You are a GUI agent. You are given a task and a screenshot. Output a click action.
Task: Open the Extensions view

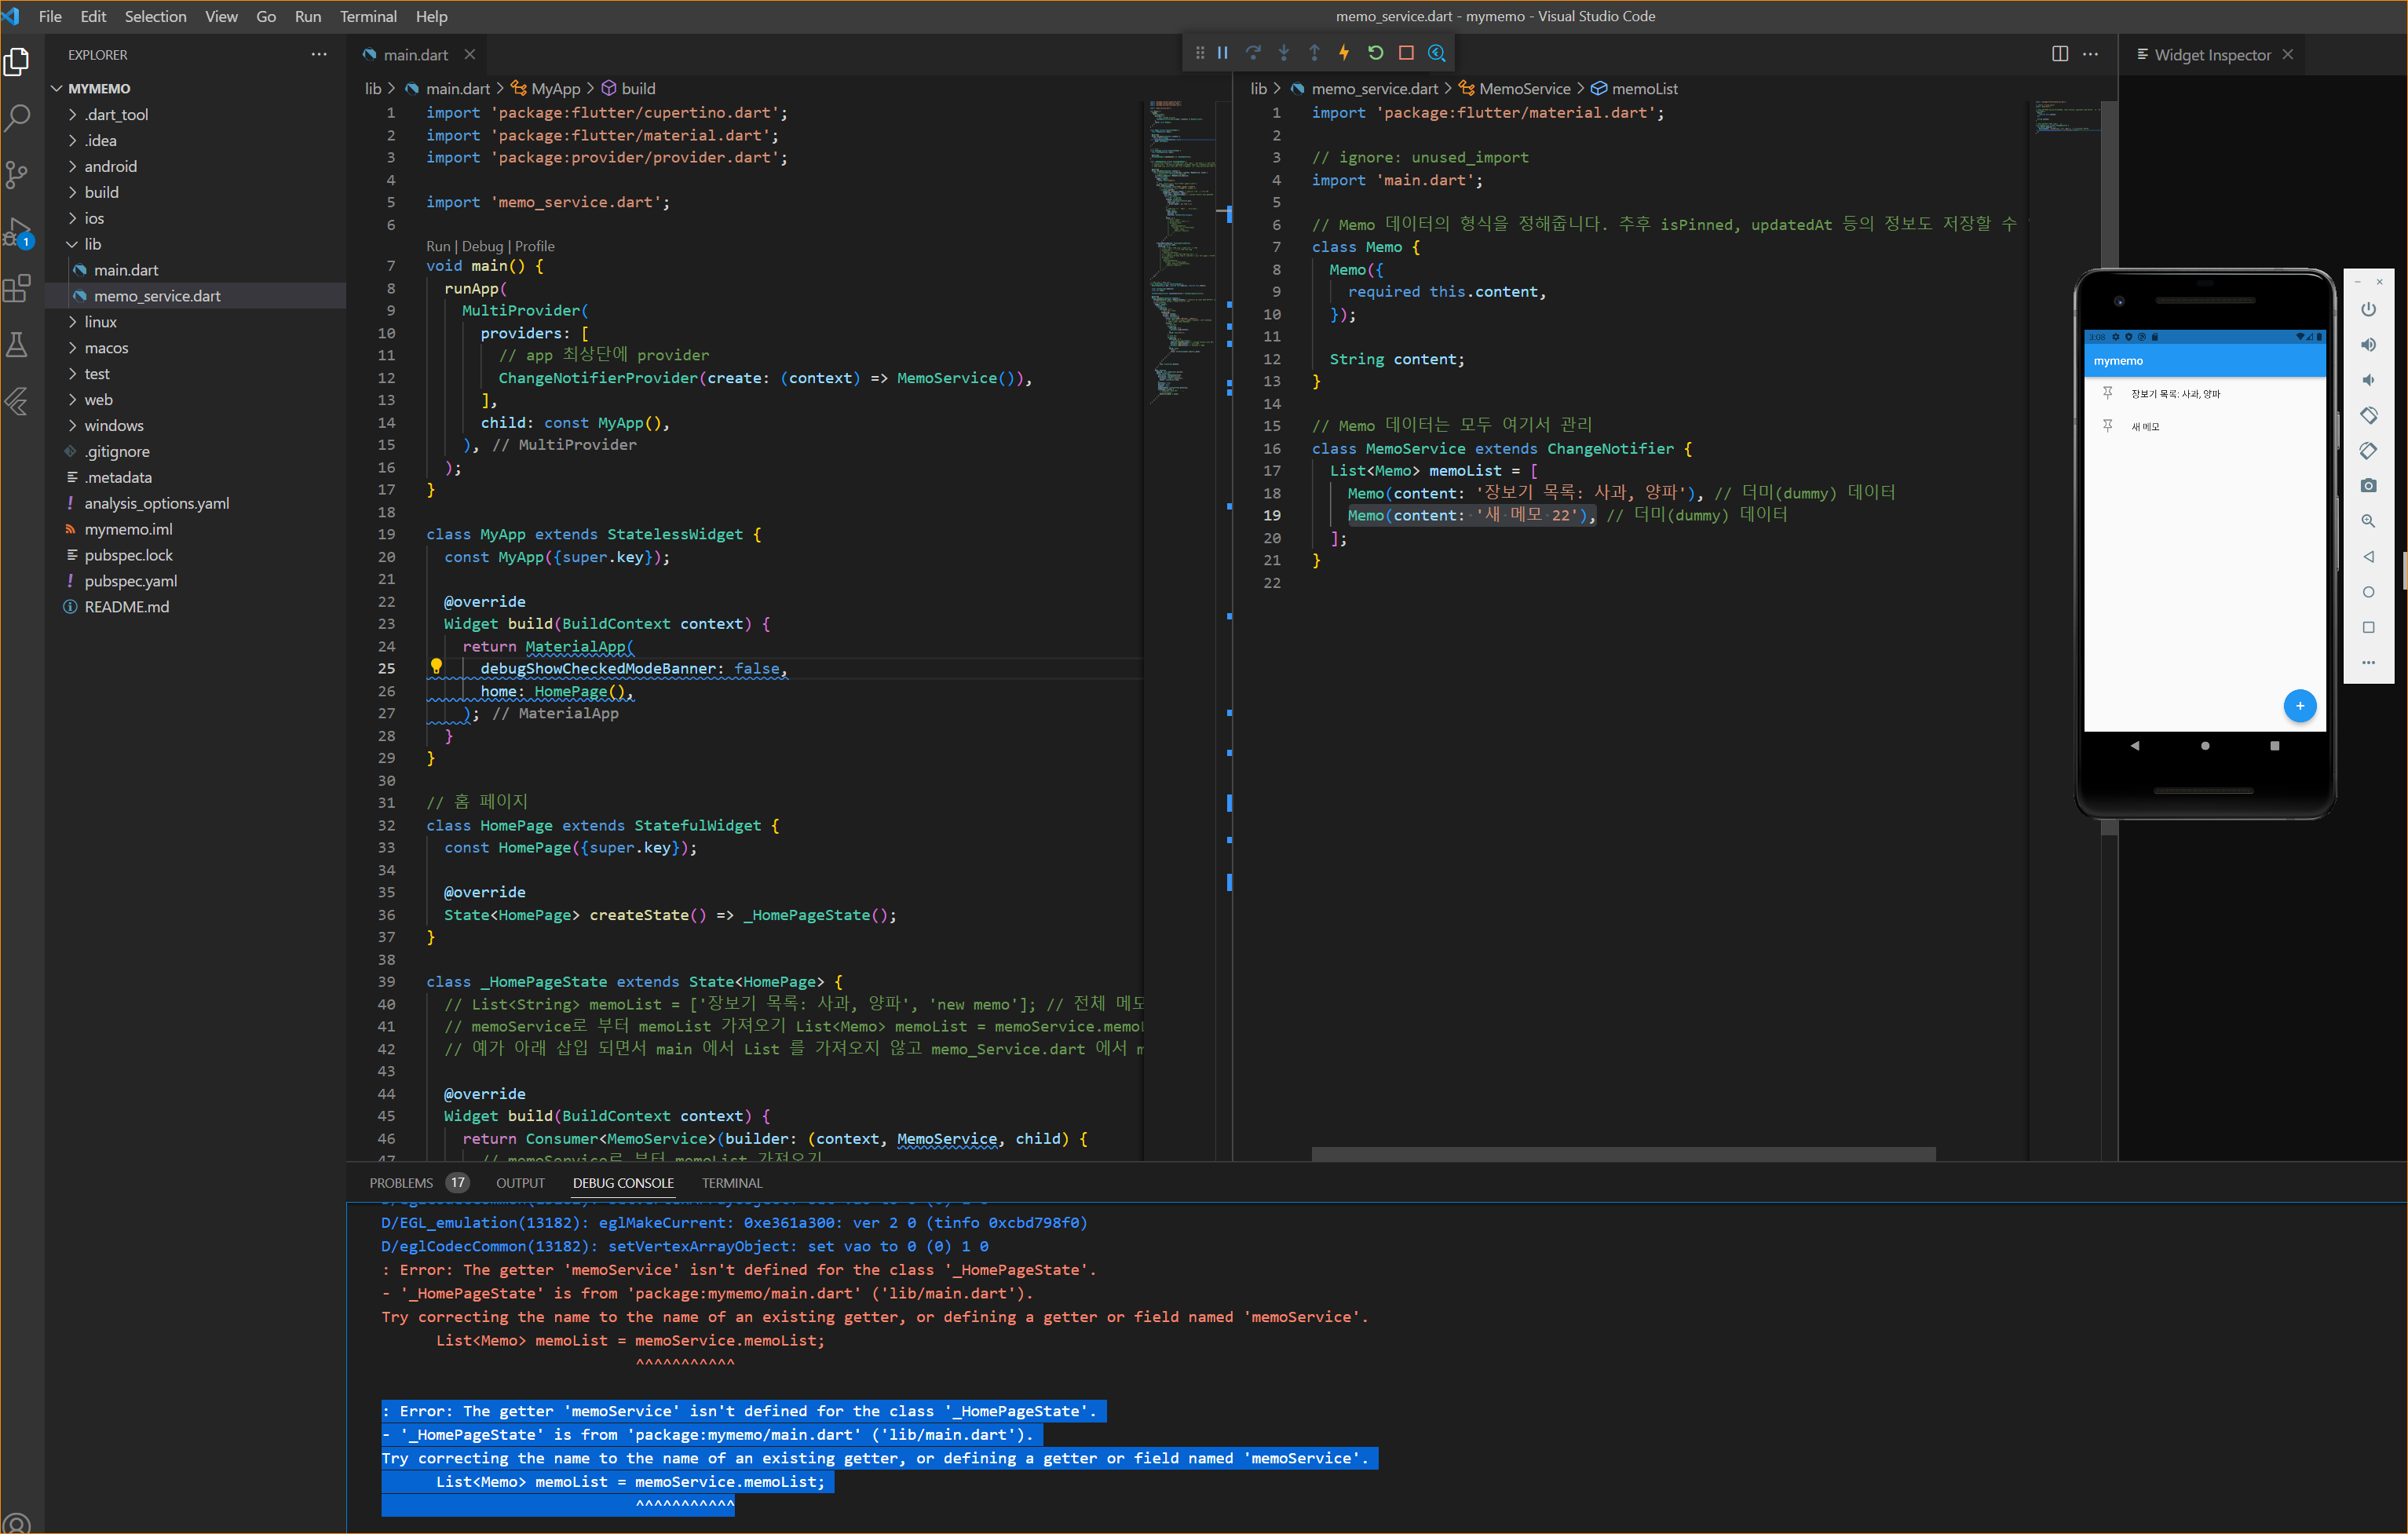click(x=17, y=288)
